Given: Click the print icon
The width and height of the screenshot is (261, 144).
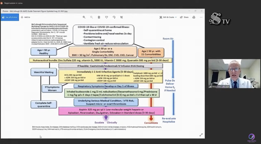Looking at the screenshot, I should click(x=194, y=17).
